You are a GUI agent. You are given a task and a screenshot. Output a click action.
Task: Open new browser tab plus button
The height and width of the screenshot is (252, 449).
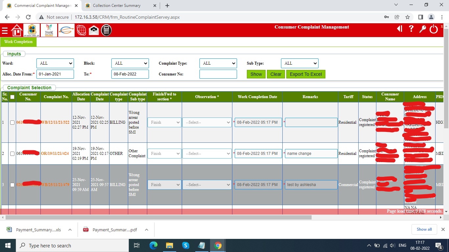coord(167,6)
